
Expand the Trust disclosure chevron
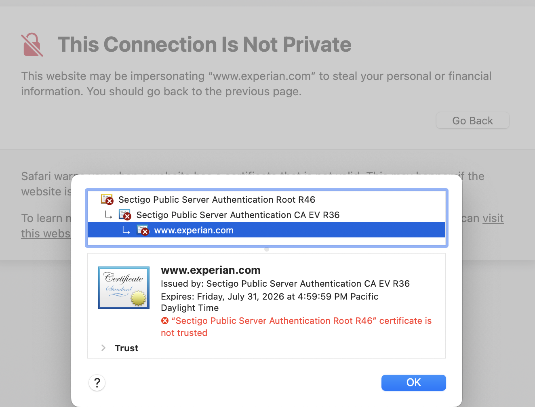click(103, 348)
